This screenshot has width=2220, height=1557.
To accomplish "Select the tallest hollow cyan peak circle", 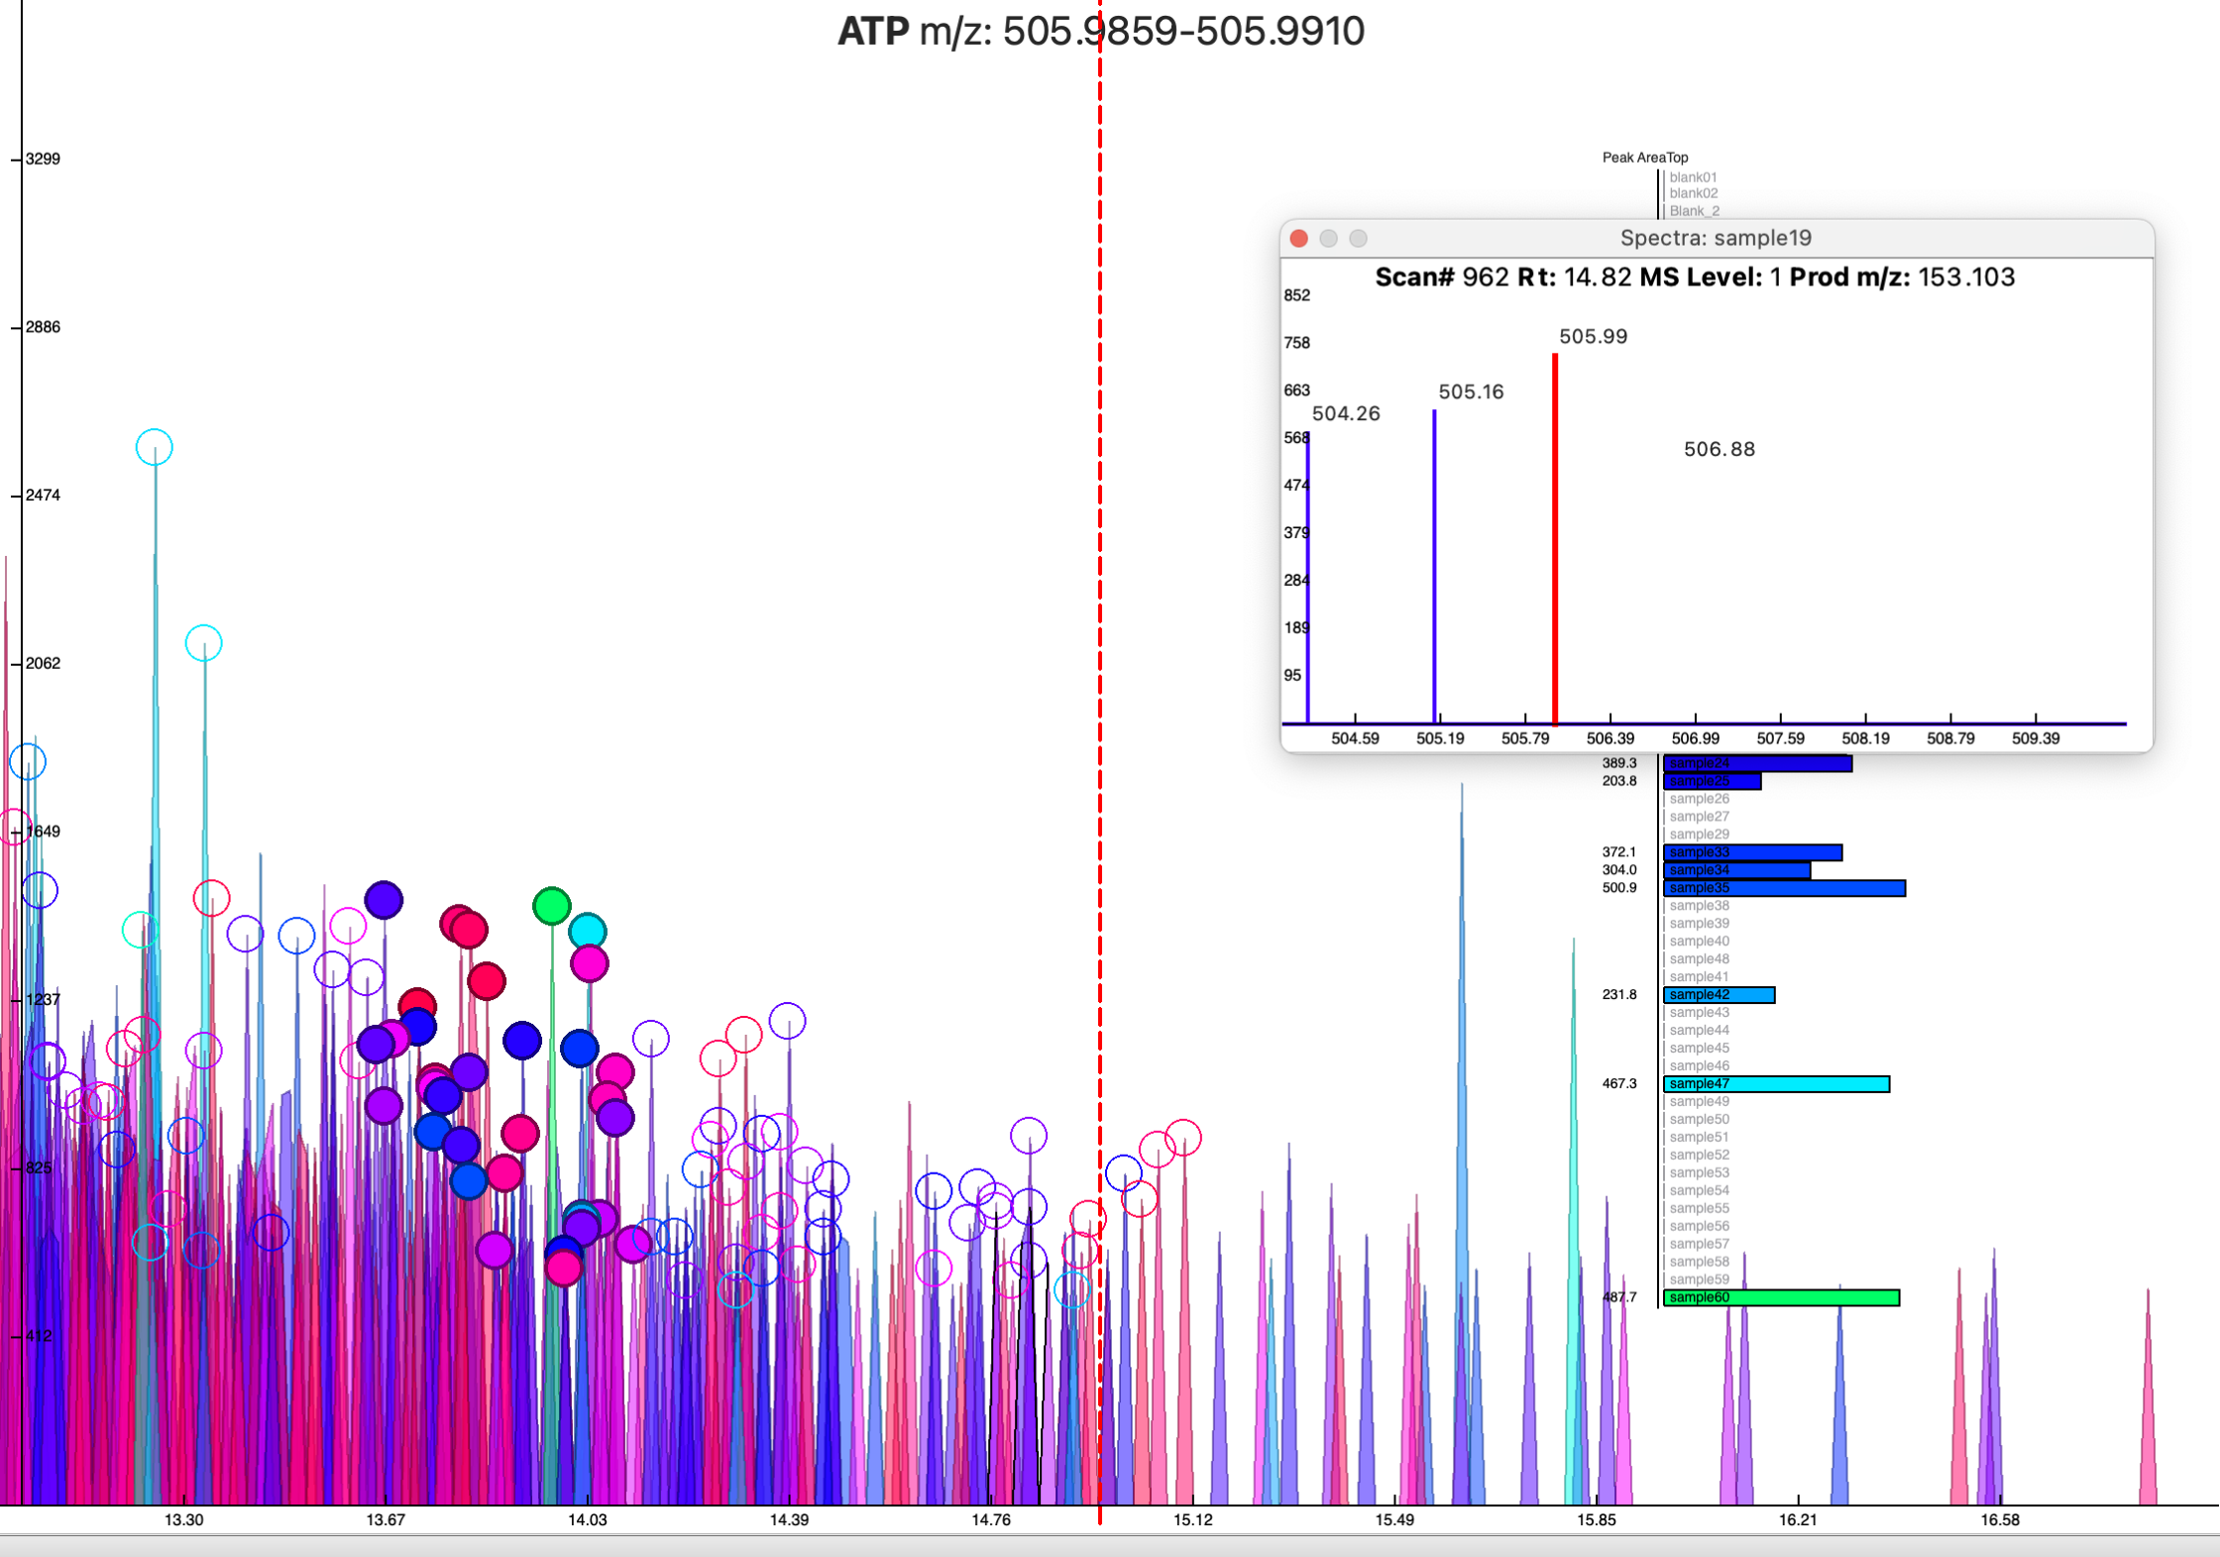I will pyautogui.click(x=155, y=447).
